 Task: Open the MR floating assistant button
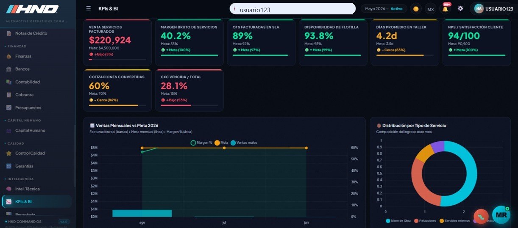click(501, 215)
